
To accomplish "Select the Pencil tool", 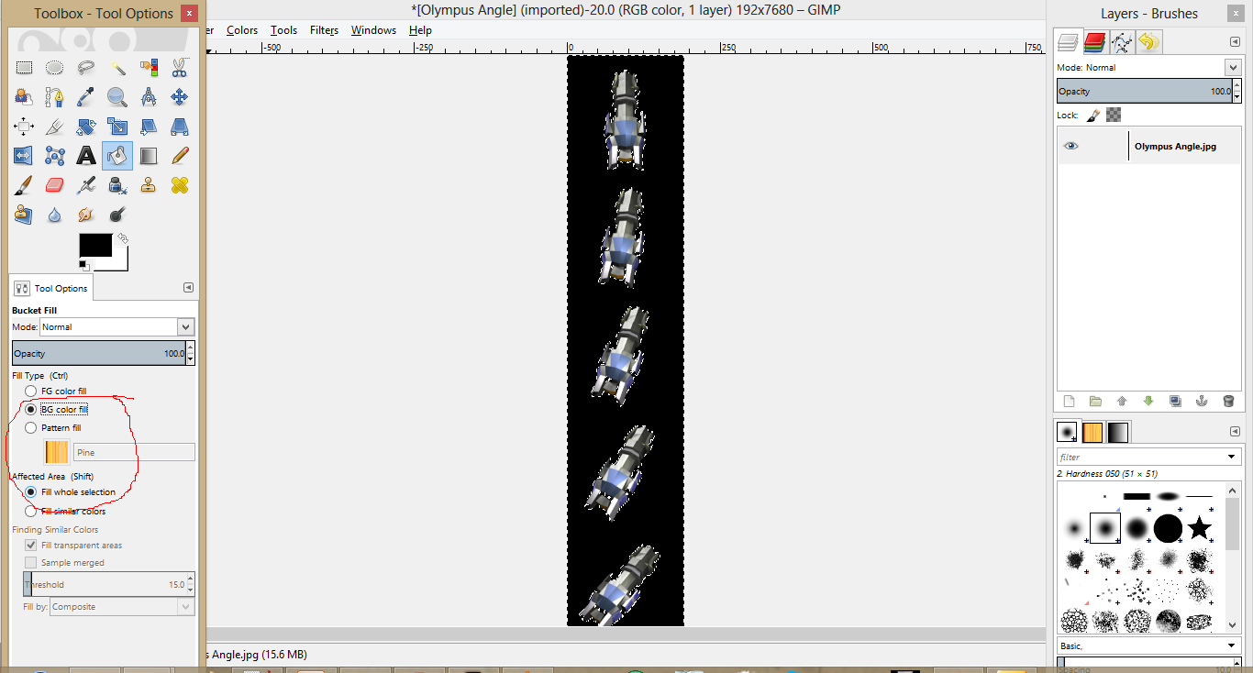I will click(x=180, y=156).
